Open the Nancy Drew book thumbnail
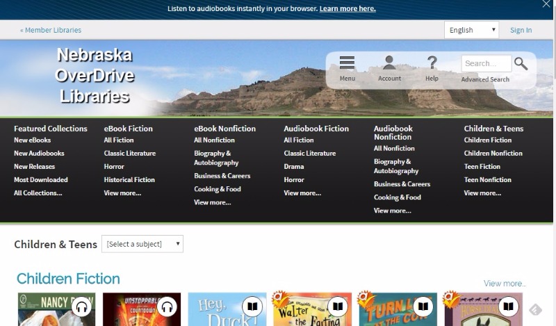This screenshot has width=556, height=326. pyautogui.click(x=57, y=309)
